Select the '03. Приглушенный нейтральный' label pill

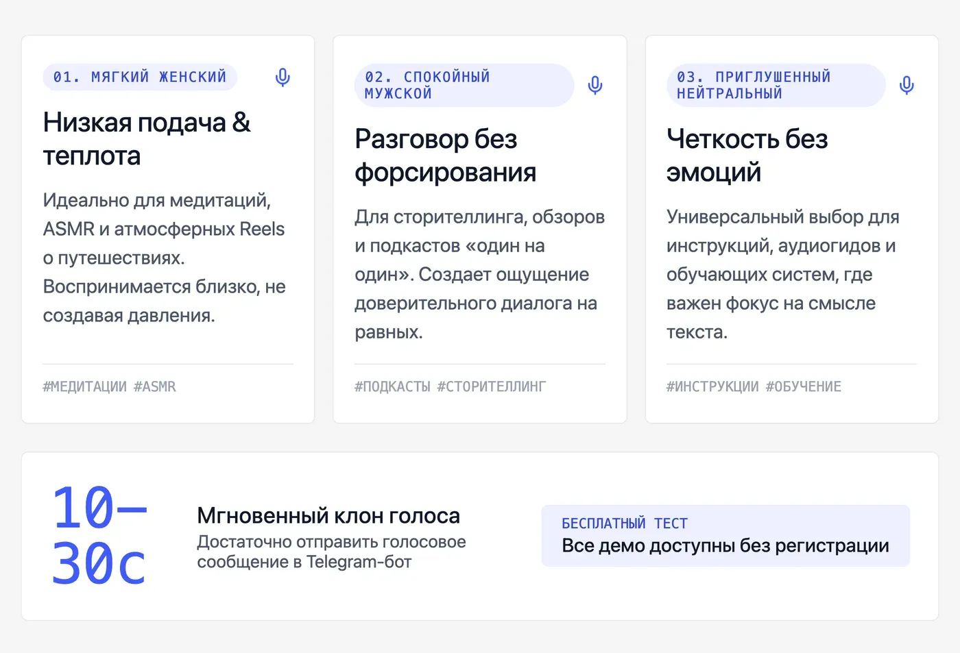(x=776, y=85)
